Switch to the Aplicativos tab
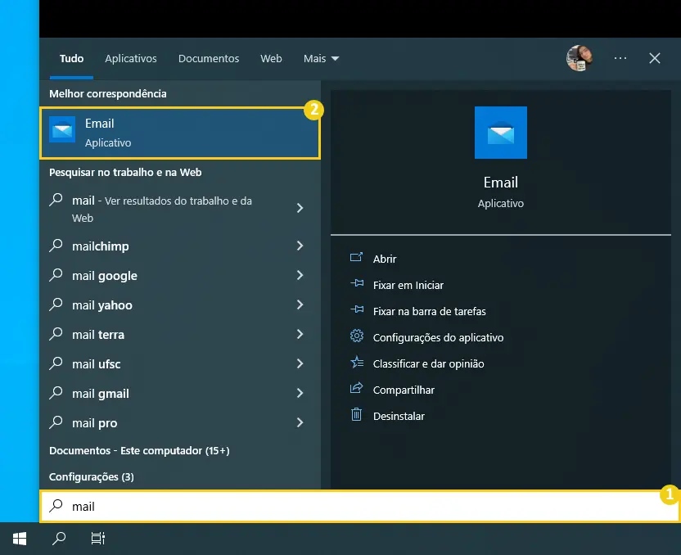This screenshot has height=555, width=681. click(131, 59)
